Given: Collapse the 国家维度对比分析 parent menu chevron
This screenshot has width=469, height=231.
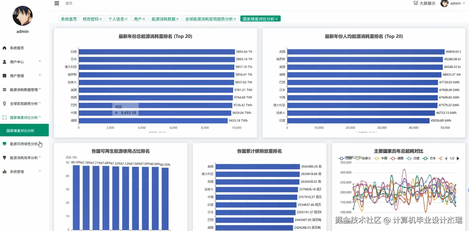Looking at the screenshot, I should (x=40, y=117).
